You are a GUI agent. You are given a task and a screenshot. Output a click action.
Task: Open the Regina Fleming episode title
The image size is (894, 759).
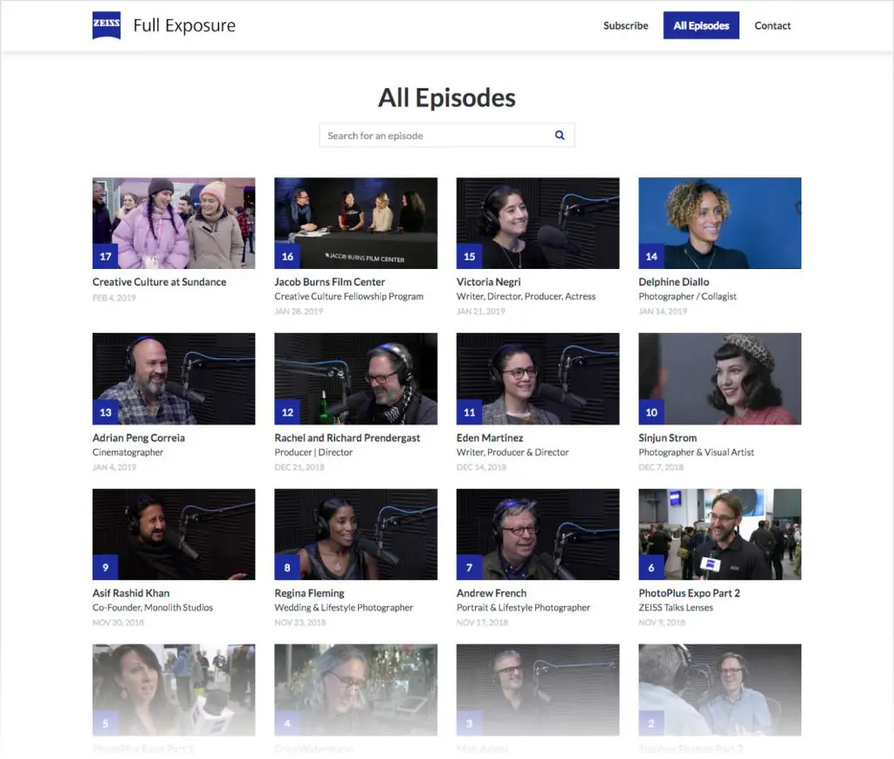(310, 593)
